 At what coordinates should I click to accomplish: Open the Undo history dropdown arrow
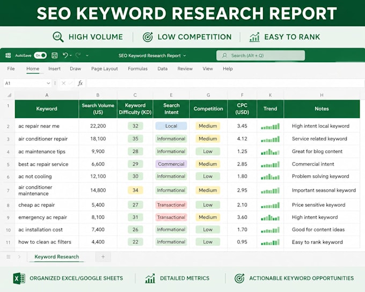(x=70, y=55)
